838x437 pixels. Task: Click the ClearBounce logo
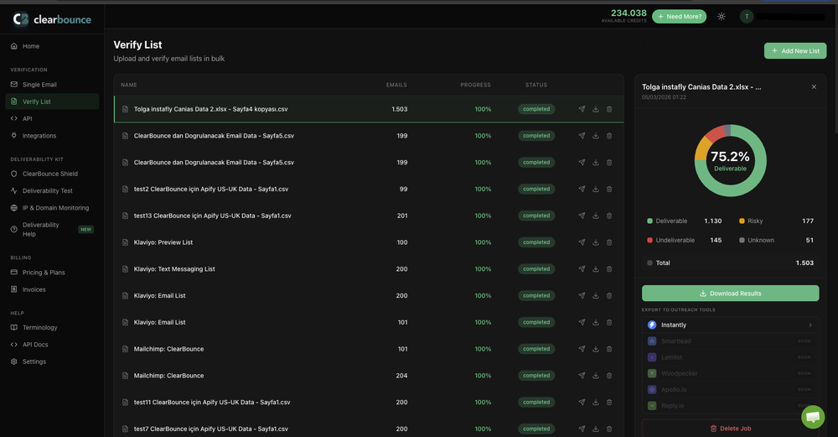click(x=52, y=18)
